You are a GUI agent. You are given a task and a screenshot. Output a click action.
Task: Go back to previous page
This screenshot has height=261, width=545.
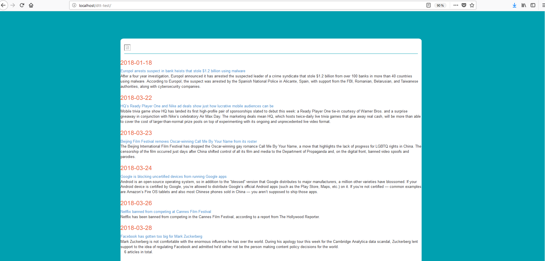(3, 5)
